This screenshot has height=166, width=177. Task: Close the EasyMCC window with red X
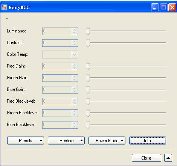click(172, 8)
